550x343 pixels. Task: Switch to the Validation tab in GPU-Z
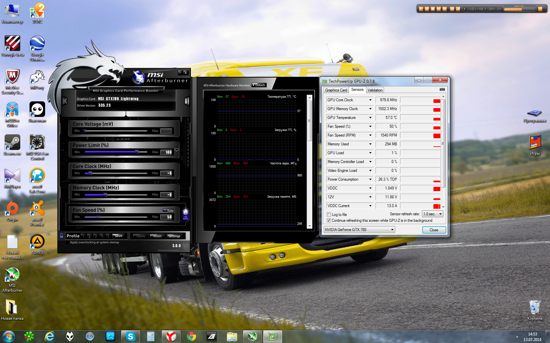(375, 90)
